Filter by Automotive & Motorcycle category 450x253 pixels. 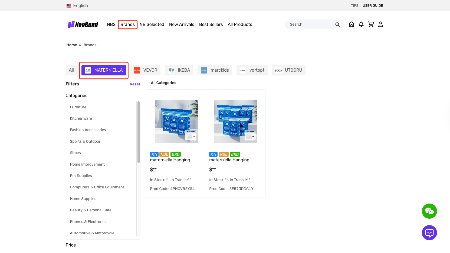point(92,233)
